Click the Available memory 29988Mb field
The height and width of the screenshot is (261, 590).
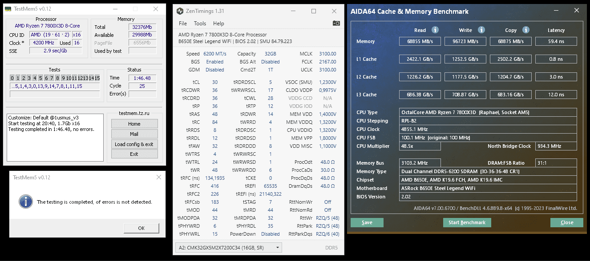pyautogui.click(x=142, y=35)
